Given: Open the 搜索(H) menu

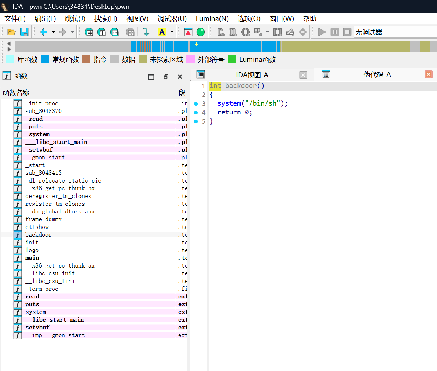Looking at the screenshot, I should (105, 19).
